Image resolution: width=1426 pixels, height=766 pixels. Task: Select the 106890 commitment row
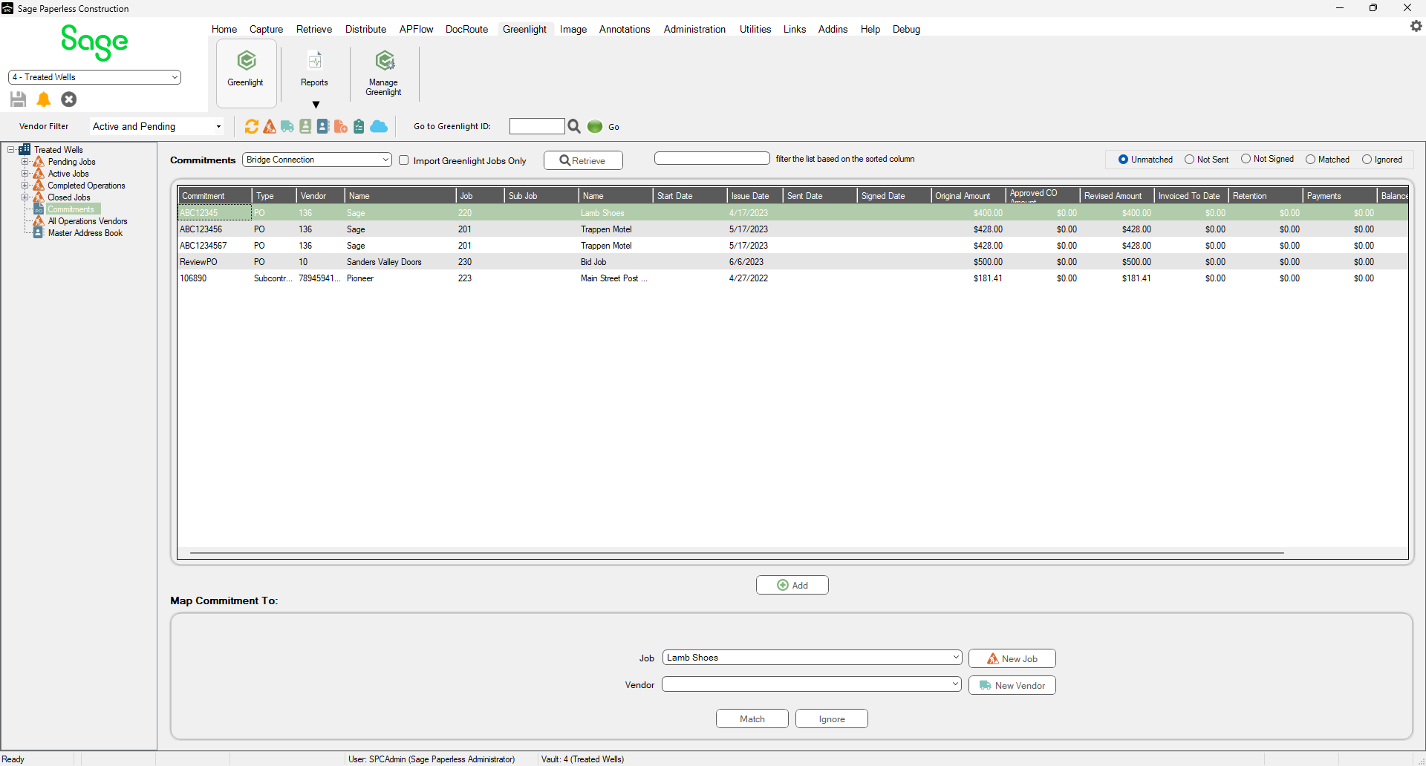(792, 278)
